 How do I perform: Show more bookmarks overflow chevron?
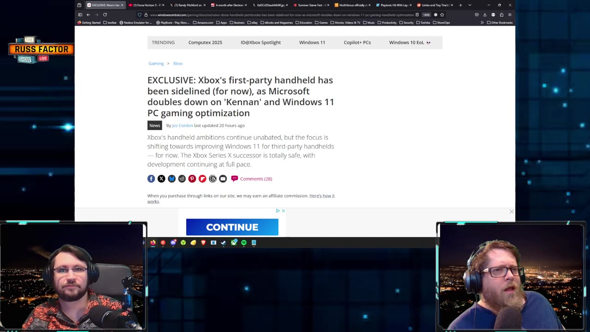click(482, 23)
